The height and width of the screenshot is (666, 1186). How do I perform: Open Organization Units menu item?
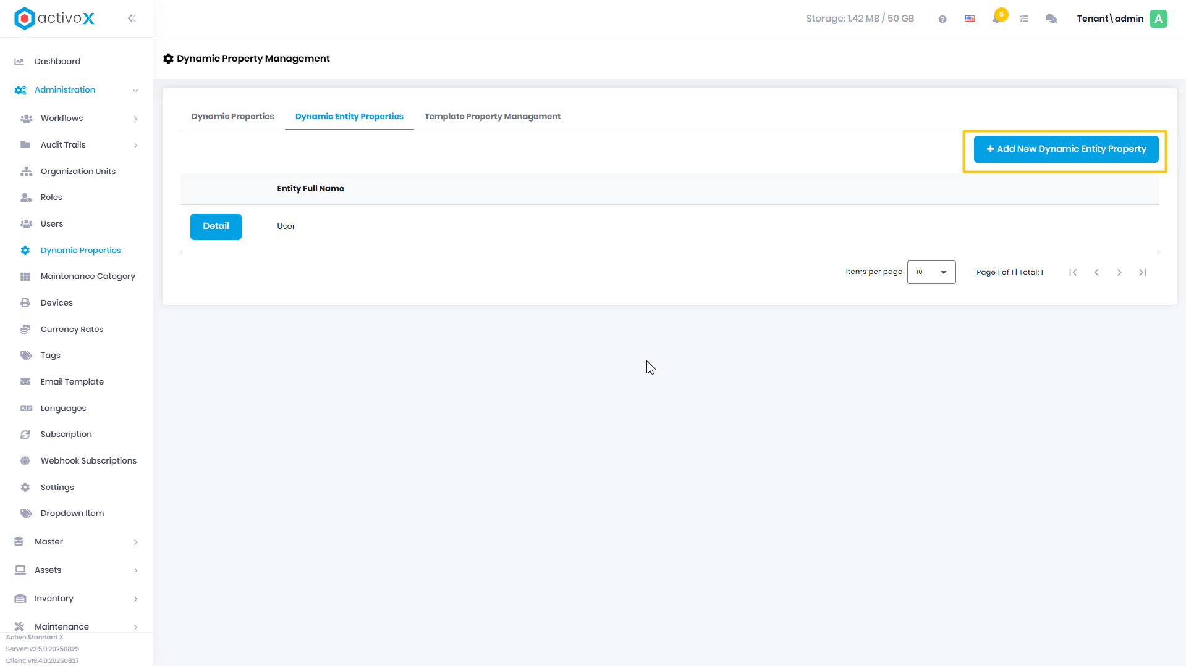click(x=78, y=172)
